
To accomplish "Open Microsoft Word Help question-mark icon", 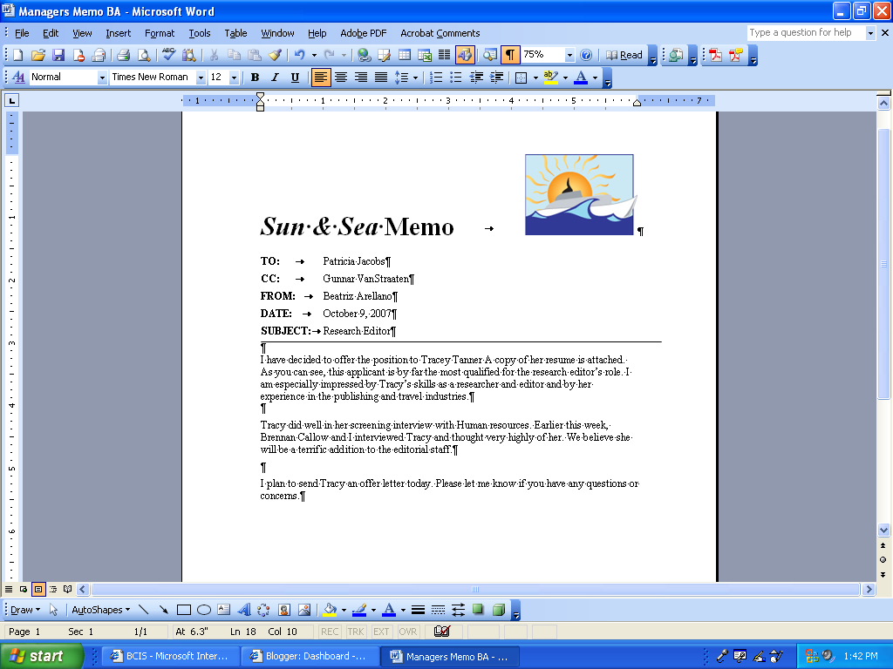I will (x=585, y=55).
